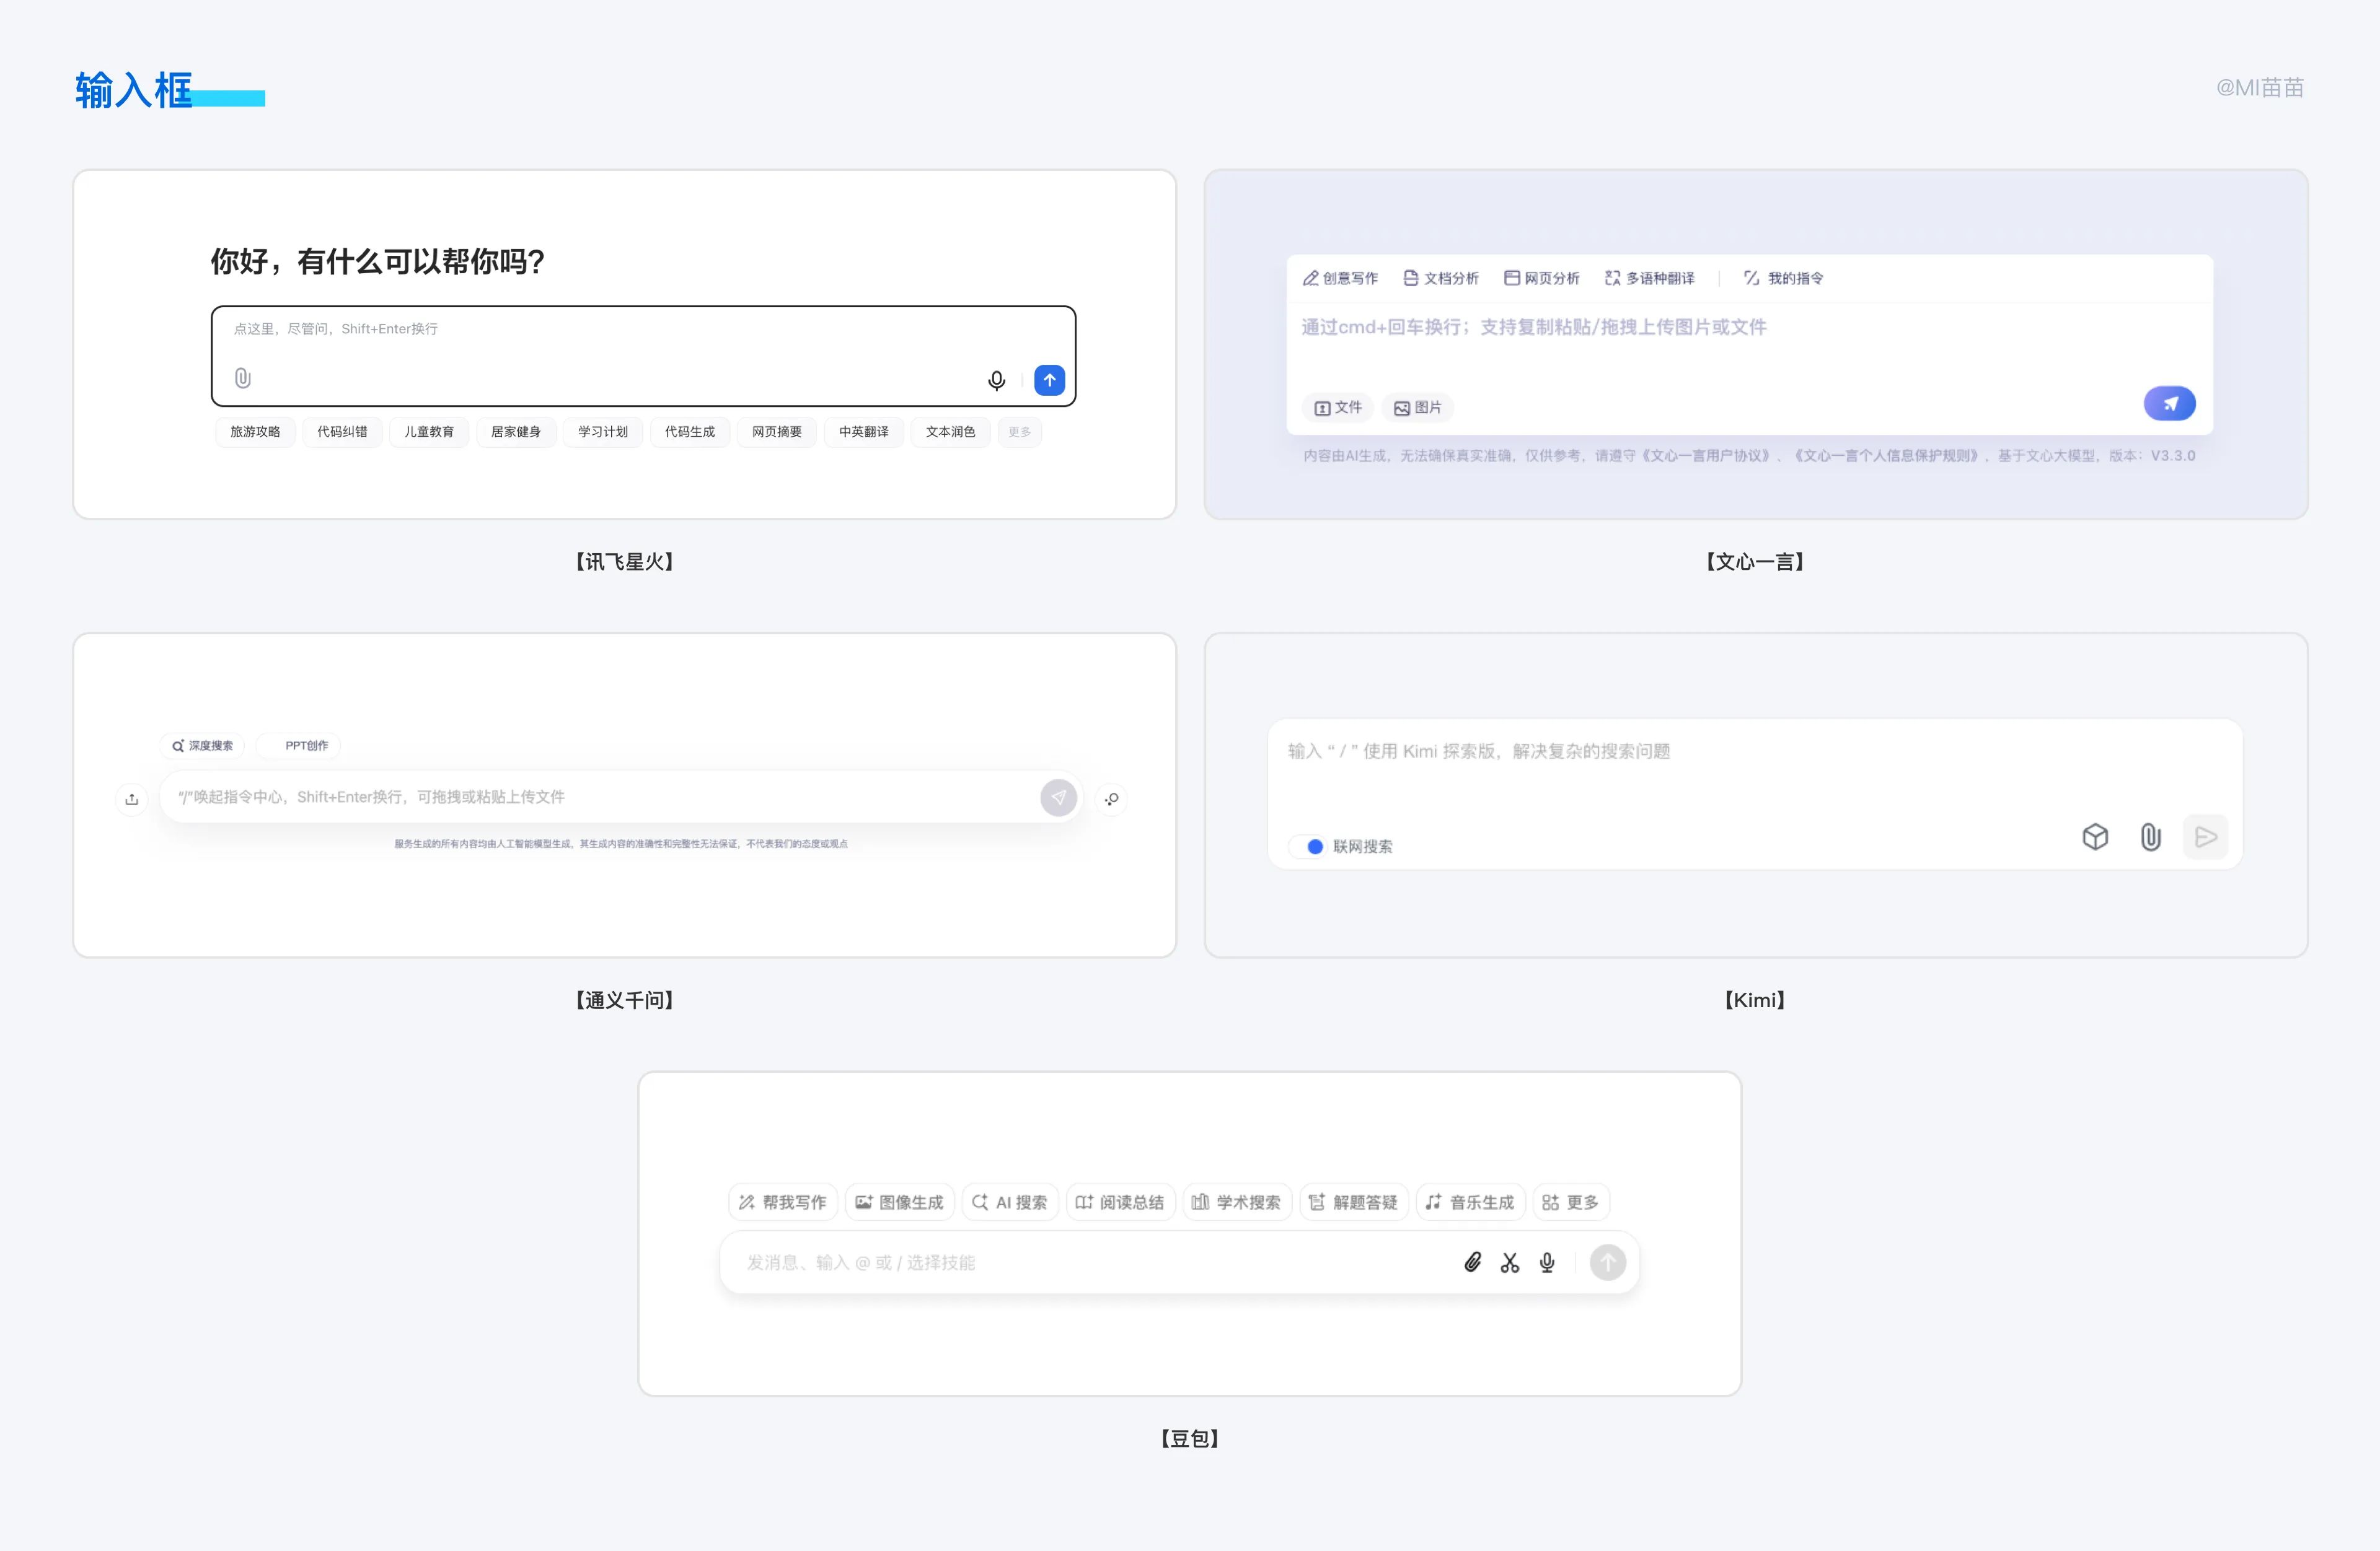Select the 图像生成 skill in 豆包

[x=900, y=1202]
